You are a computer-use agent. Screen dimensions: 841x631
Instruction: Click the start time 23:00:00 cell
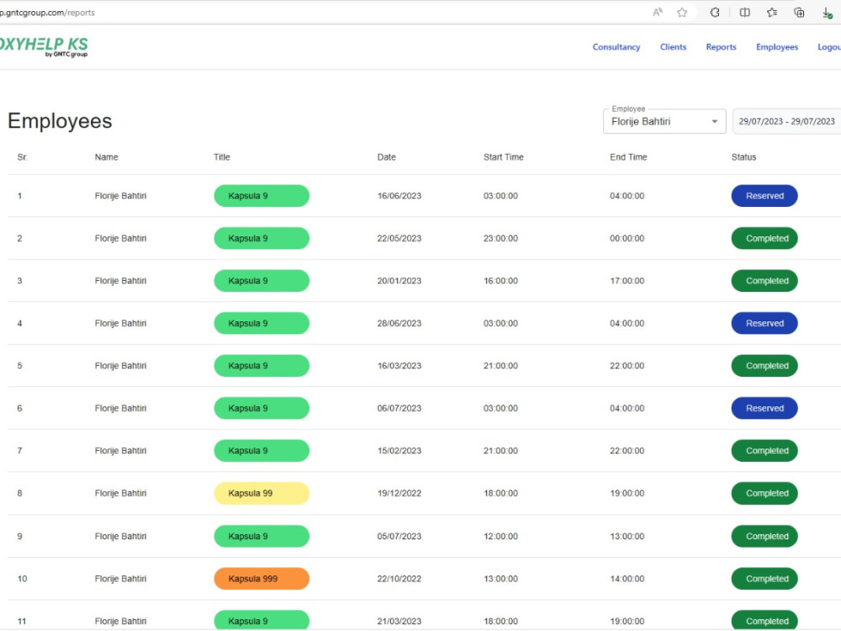[500, 238]
